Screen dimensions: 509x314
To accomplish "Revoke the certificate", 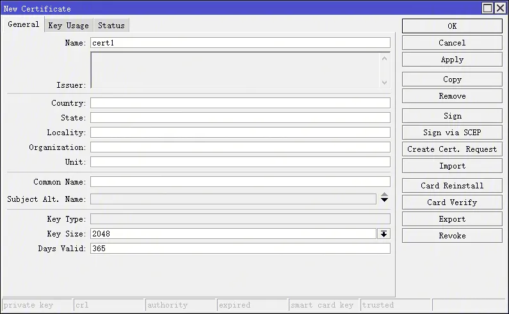I will pyautogui.click(x=452, y=236).
